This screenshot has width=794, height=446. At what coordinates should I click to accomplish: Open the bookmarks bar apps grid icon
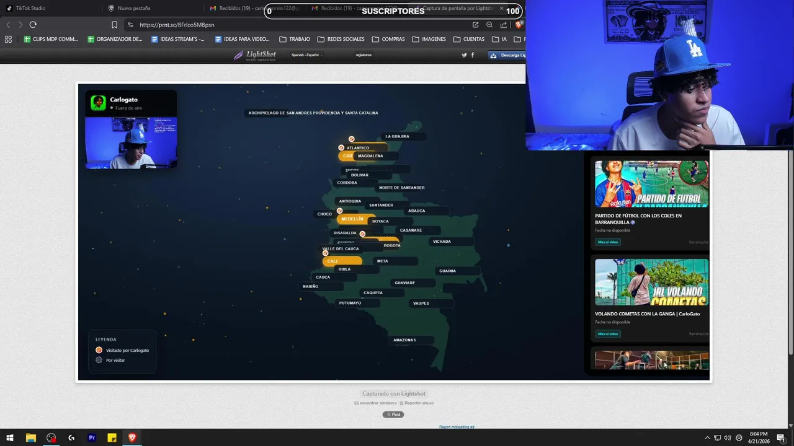pos(8,39)
